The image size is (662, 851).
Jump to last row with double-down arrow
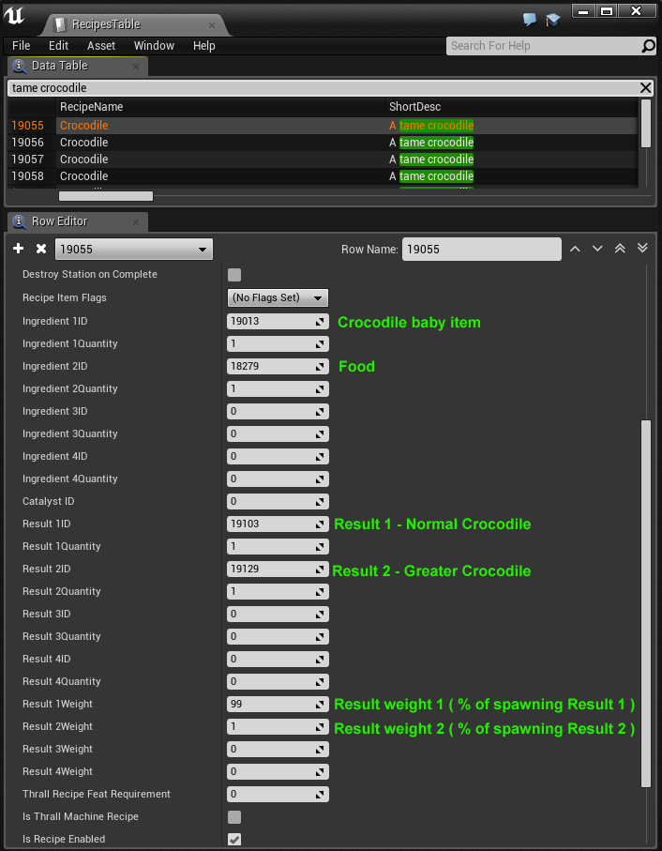pyautogui.click(x=642, y=249)
